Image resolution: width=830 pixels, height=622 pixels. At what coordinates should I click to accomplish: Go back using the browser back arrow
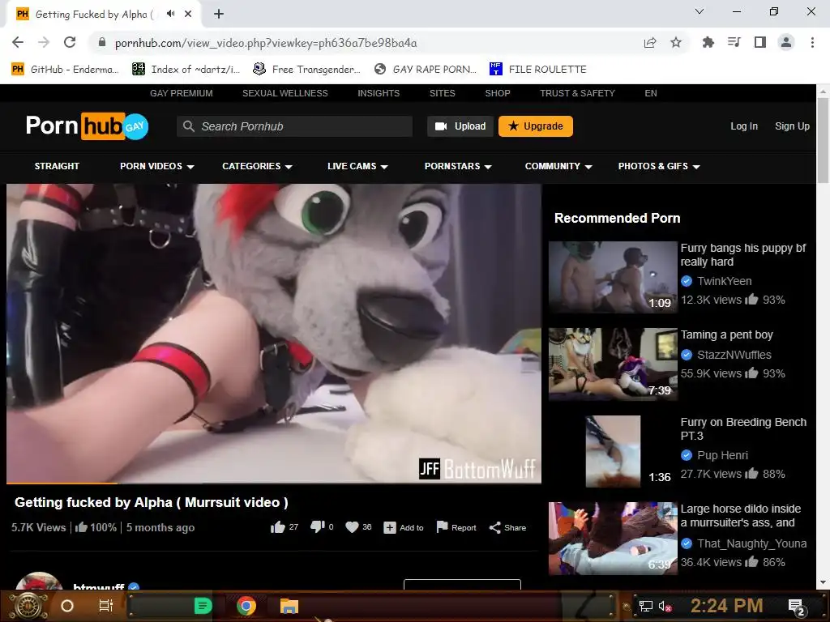(18, 42)
